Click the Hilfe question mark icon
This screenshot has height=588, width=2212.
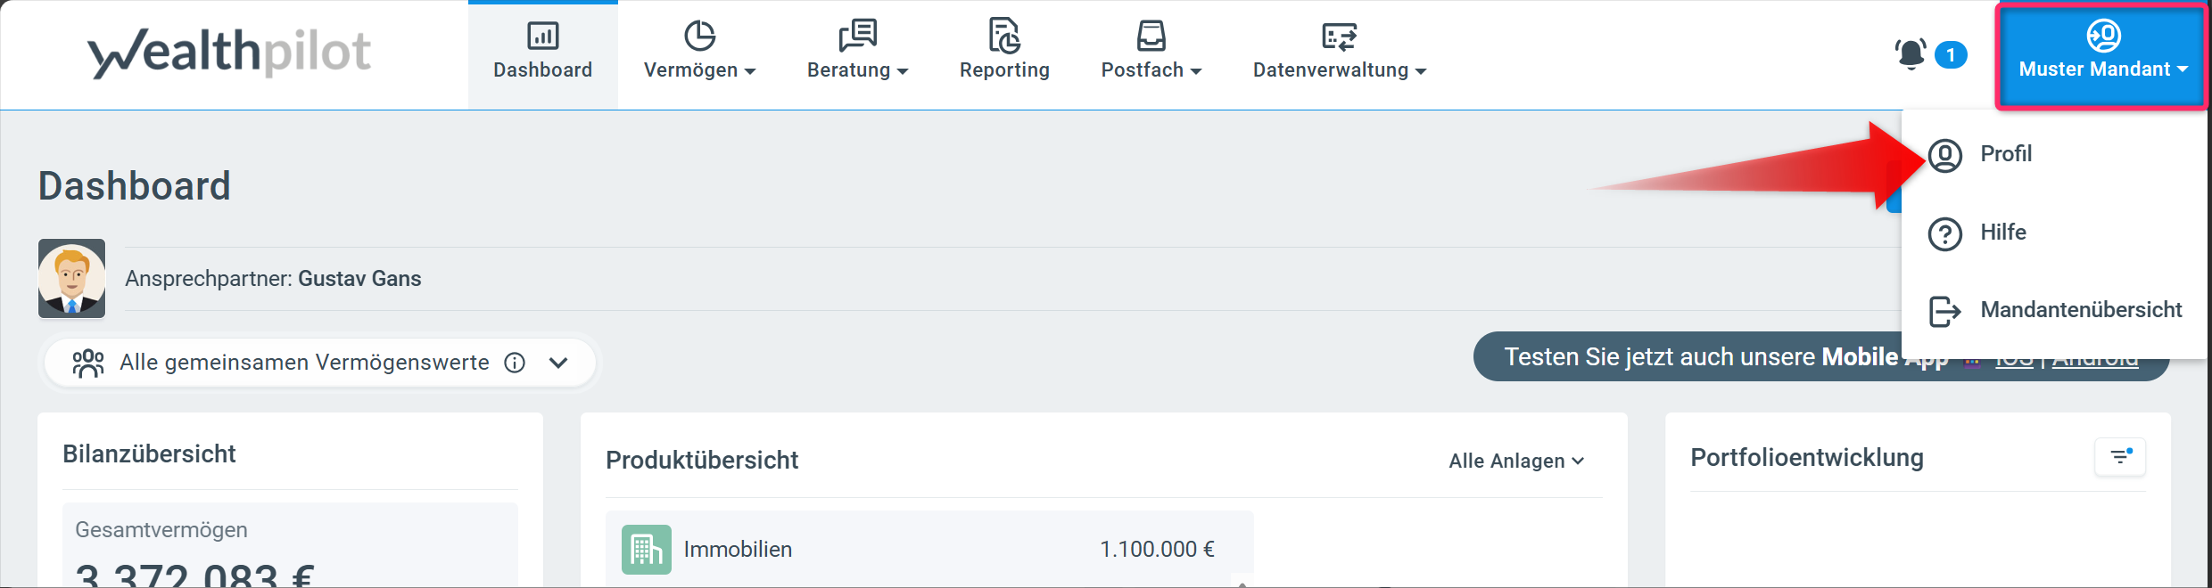pos(1944,233)
